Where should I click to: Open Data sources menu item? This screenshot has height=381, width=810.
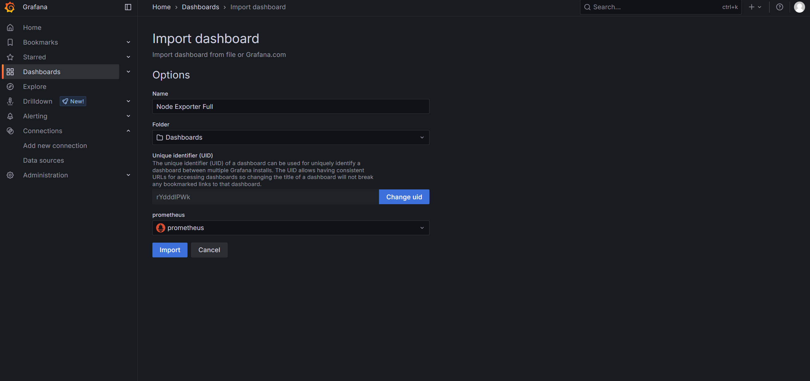[43, 161]
